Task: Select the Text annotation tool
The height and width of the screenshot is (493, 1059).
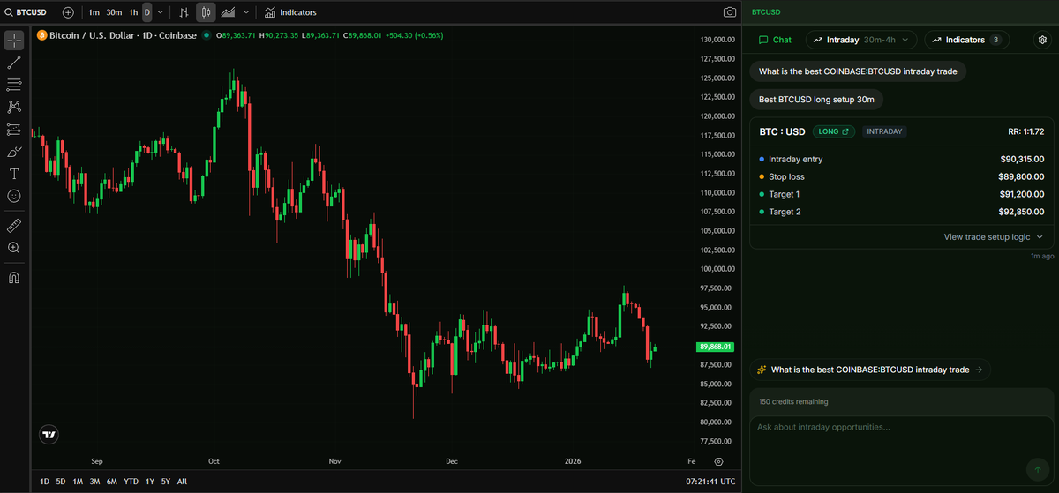Action: 14,174
